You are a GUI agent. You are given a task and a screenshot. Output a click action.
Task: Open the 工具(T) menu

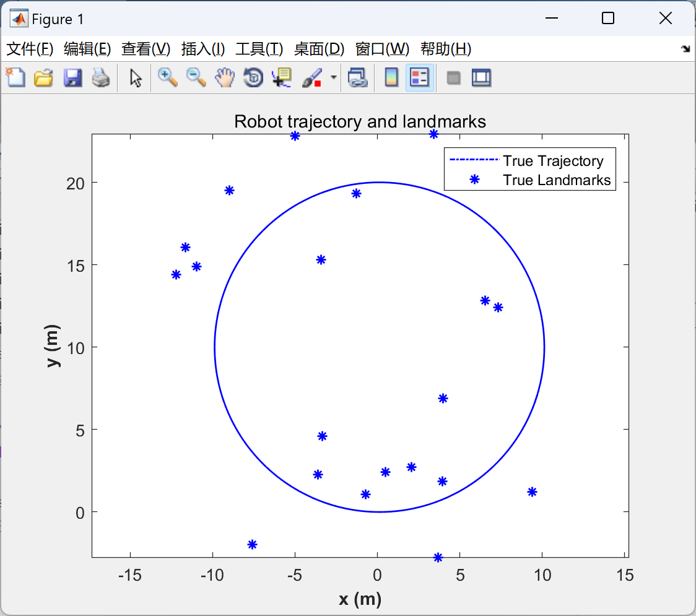[259, 49]
